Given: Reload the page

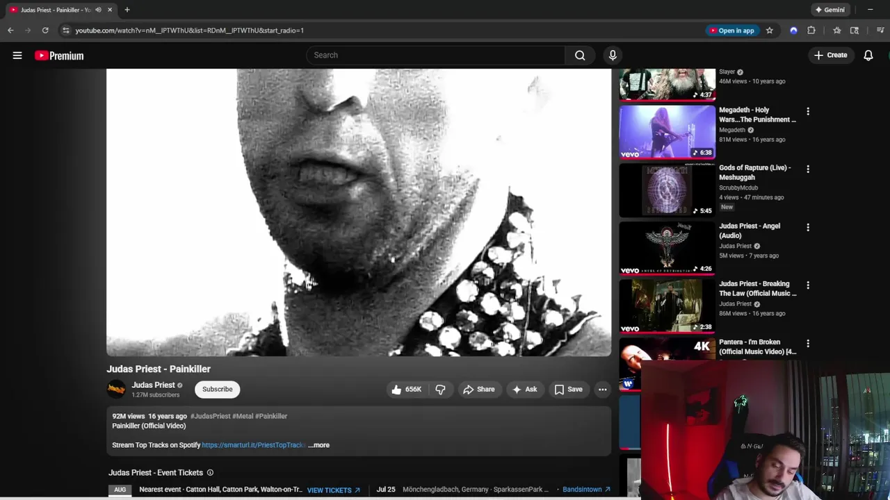Looking at the screenshot, I should (x=45, y=31).
